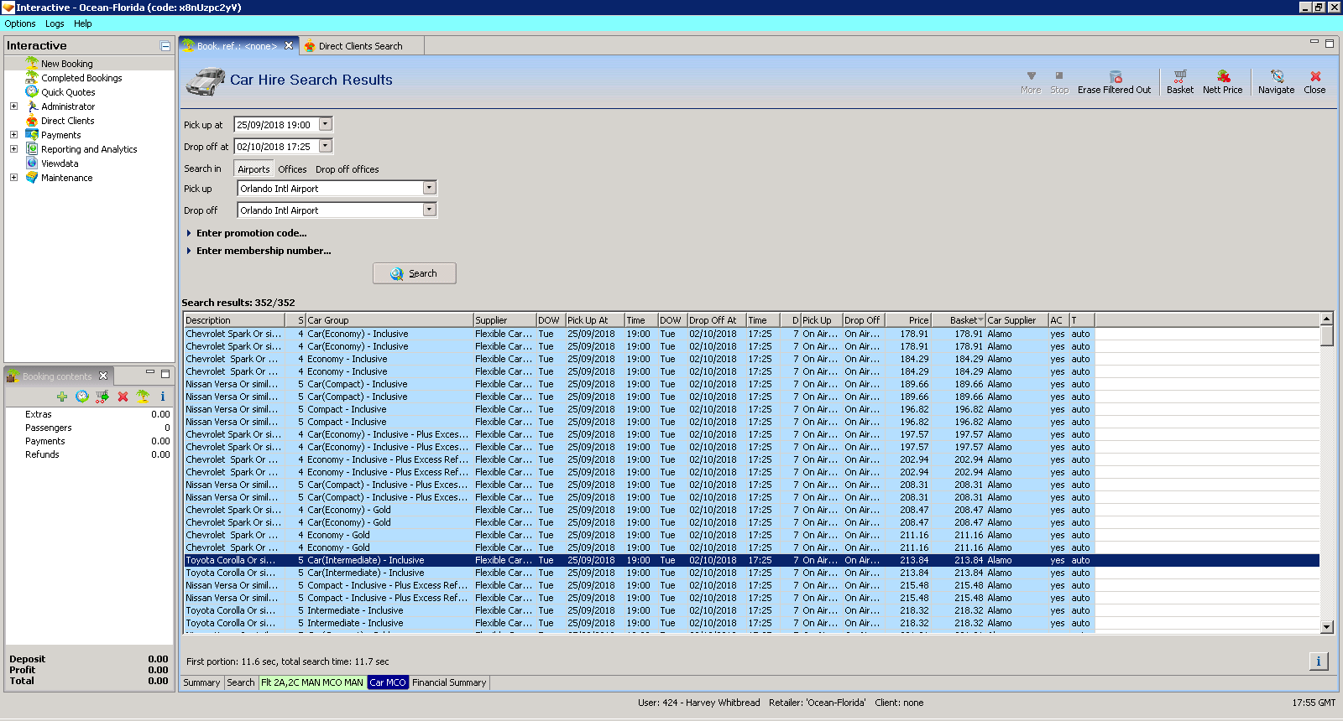Expand the Enter promotion code section

251,233
